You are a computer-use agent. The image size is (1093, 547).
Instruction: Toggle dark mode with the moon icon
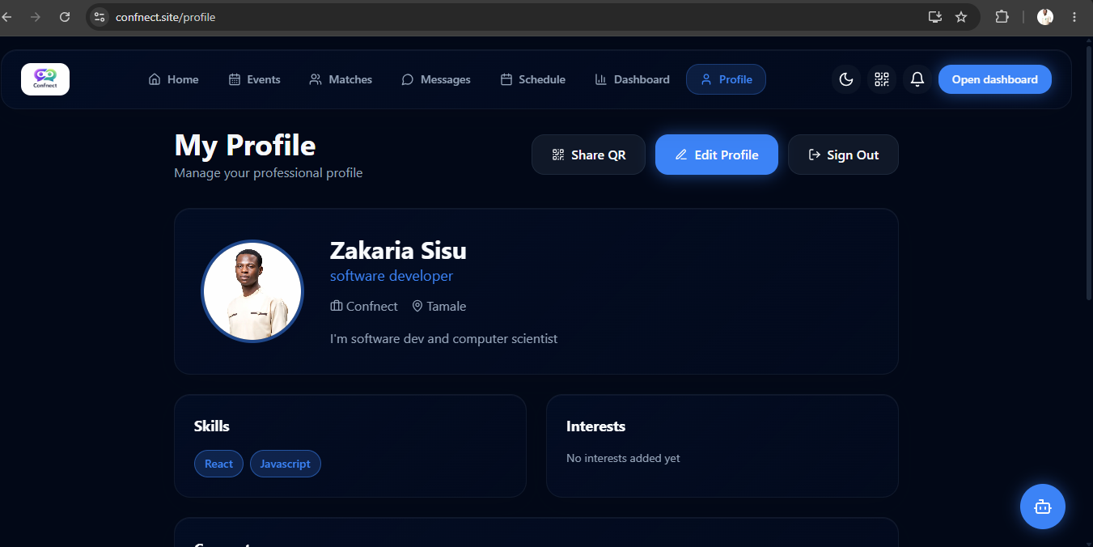click(x=846, y=79)
